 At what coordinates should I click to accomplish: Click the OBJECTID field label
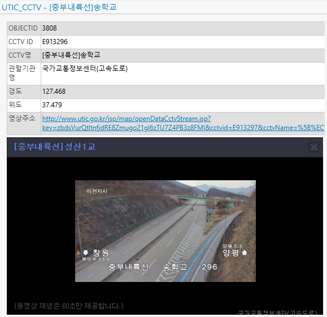pos(23,28)
